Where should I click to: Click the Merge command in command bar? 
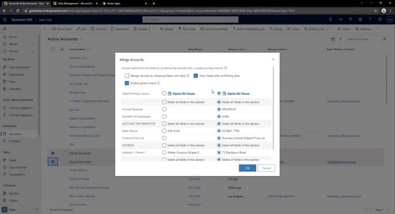[166, 29]
